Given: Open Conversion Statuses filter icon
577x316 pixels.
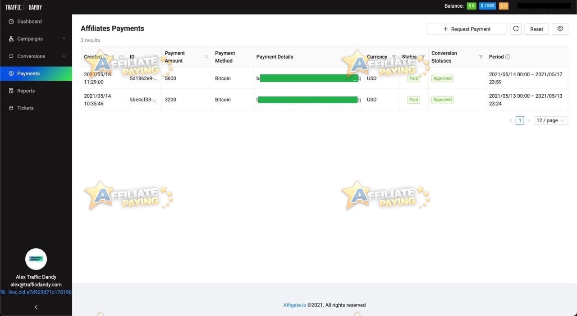Looking at the screenshot, I should (x=481, y=57).
